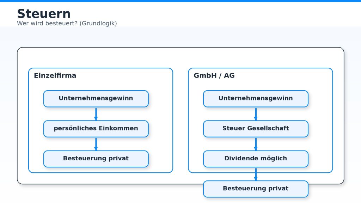Click empty space right of Einzelfirma heading

pos(127,75)
